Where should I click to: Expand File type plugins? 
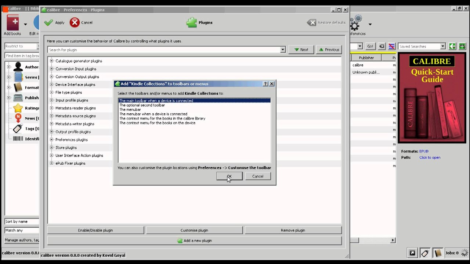coord(51,92)
